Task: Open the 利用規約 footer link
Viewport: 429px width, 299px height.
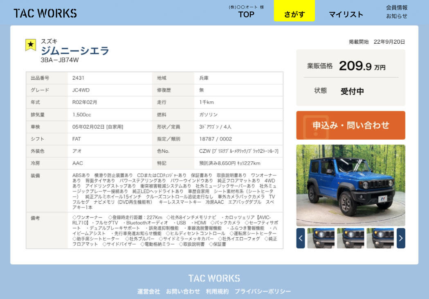Action: (x=217, y=291)
